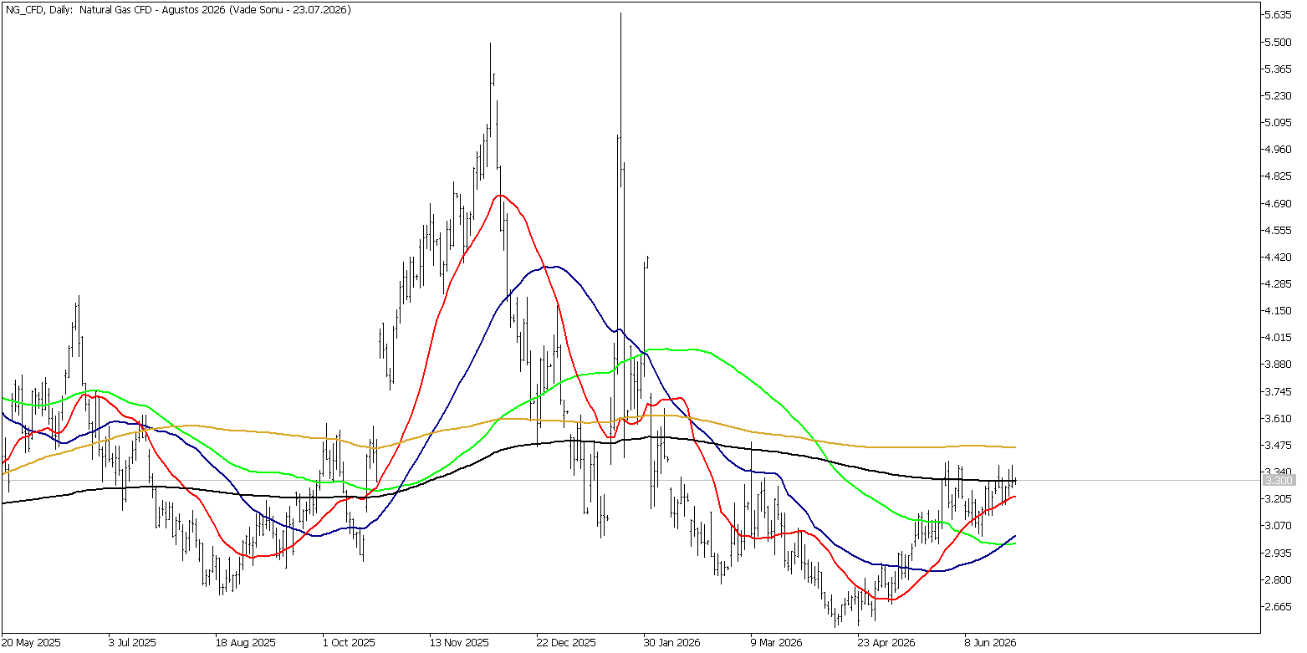This screenshot has width=1307, height=653.
Task: Pick the 4.150 price scale value
Action: pos(1279,310)
